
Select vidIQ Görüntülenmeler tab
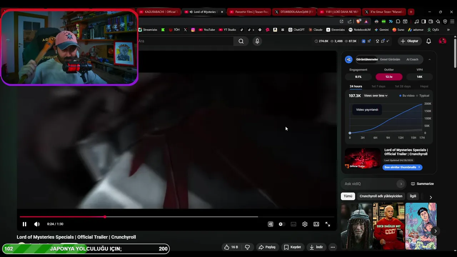tap(367, 60)
